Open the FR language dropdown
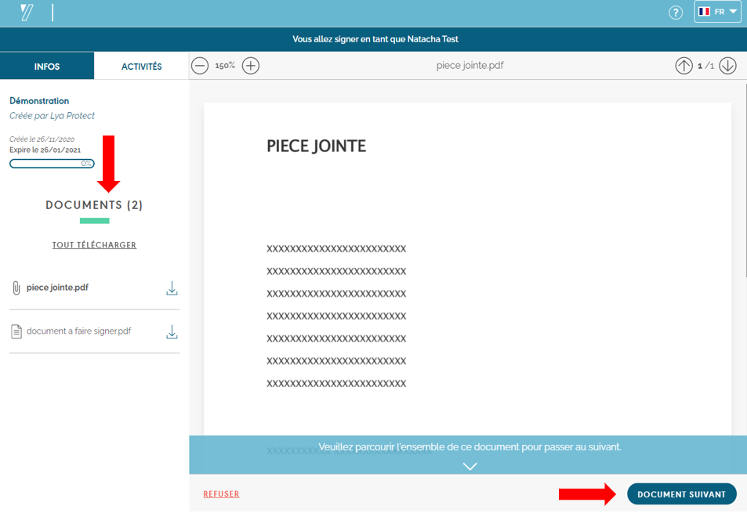Viewport: 747px width, 517px height. 717,12
